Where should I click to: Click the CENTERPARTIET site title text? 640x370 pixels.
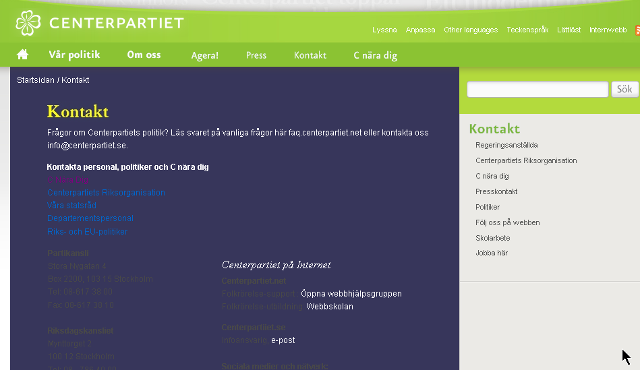pyautogui.click(x=116, y=24)
